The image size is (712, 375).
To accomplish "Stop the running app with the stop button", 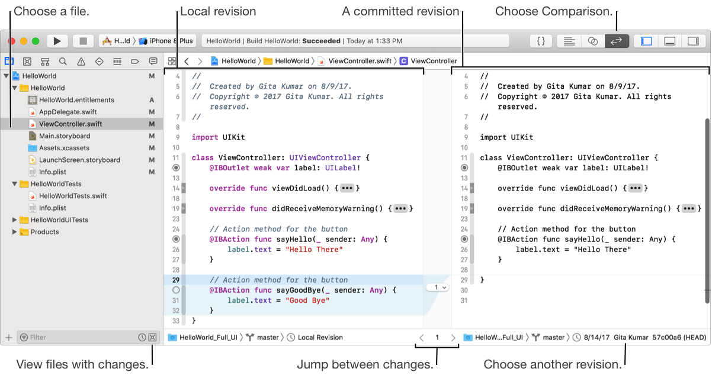I will click(x=84, y=41).
